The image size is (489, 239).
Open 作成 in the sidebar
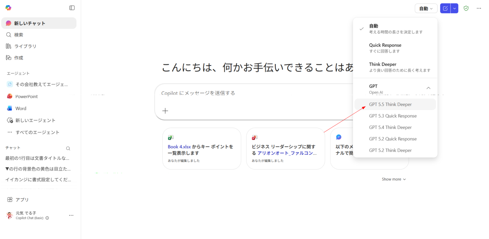(x=39, y=58)
